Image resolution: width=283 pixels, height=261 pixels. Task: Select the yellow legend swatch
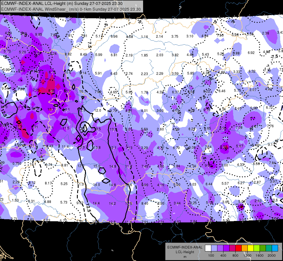point(251,248)
